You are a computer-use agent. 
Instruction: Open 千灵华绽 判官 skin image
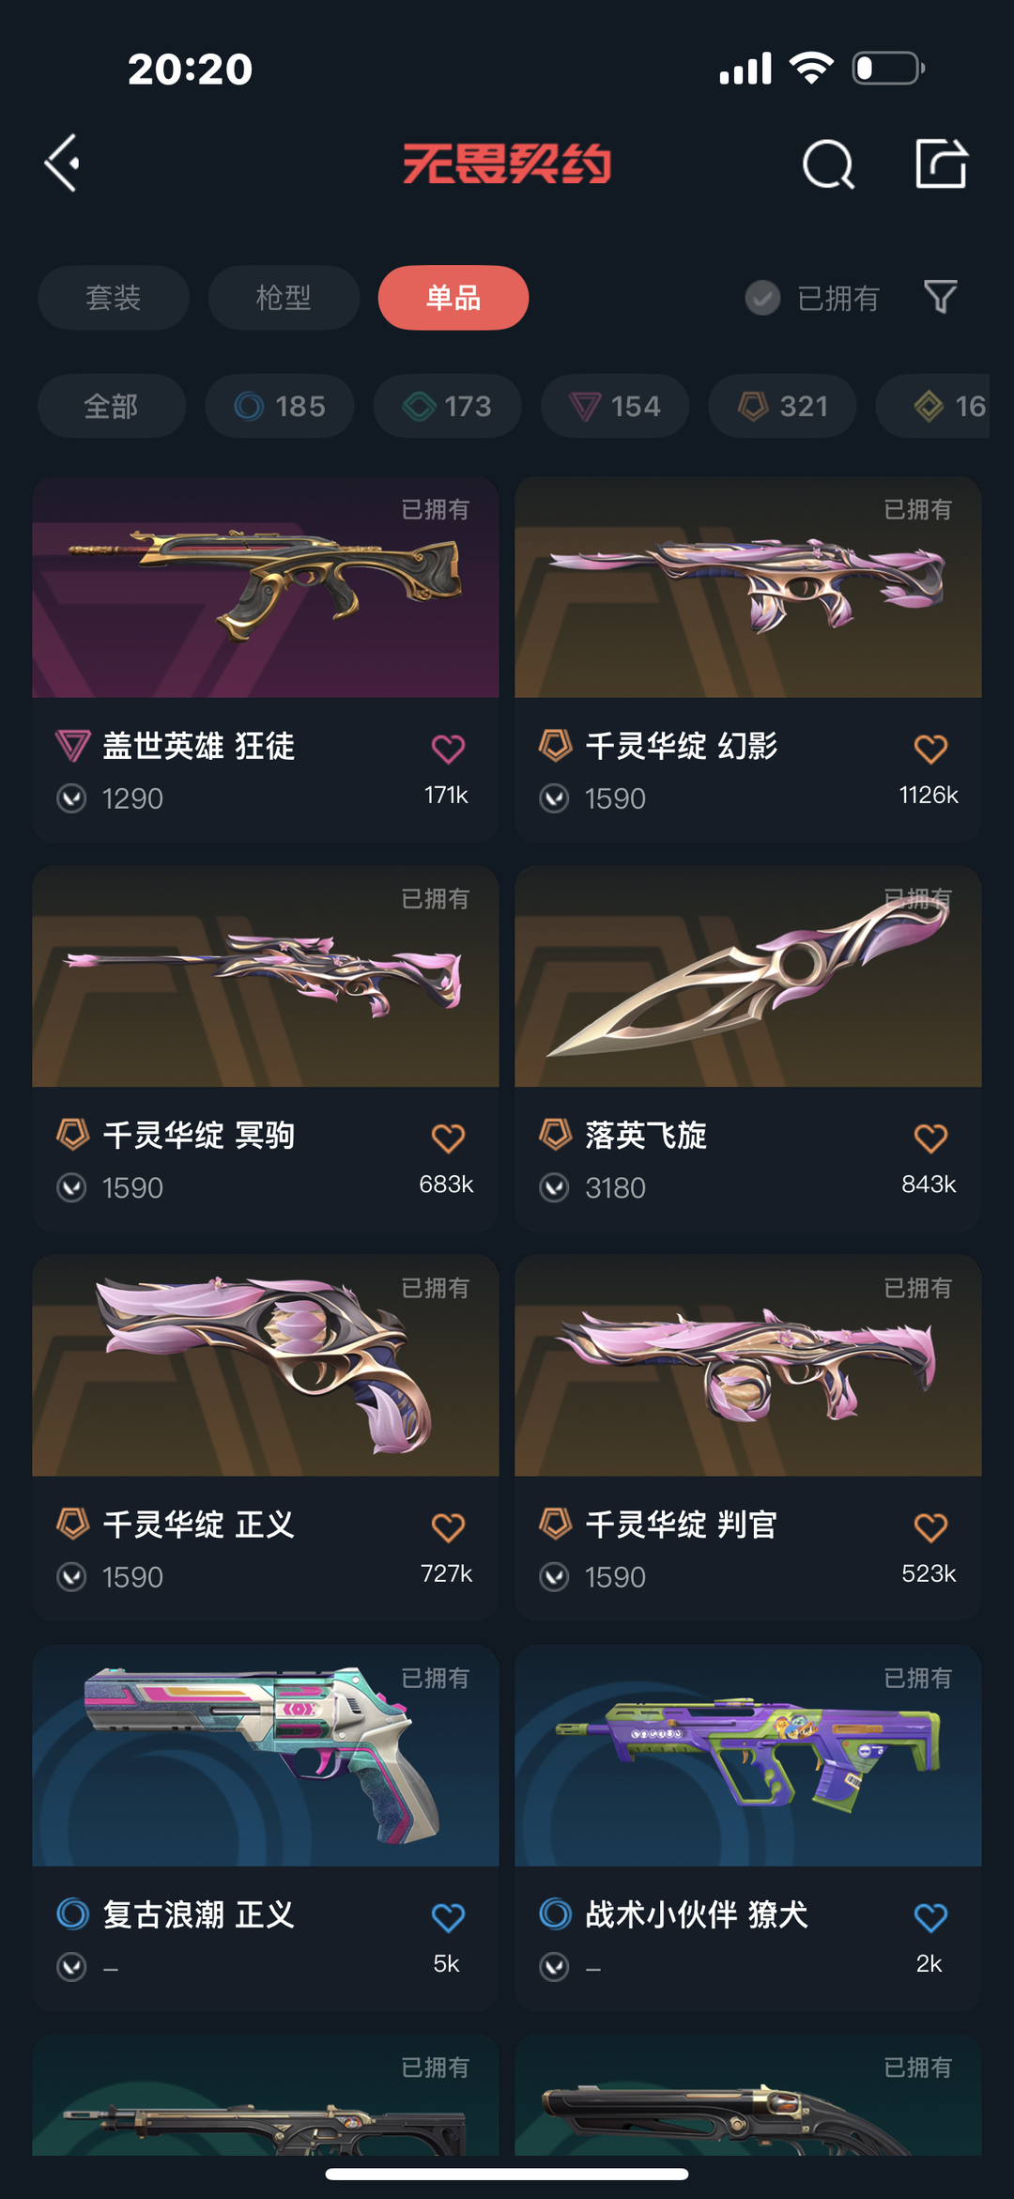click(748, 1366)
